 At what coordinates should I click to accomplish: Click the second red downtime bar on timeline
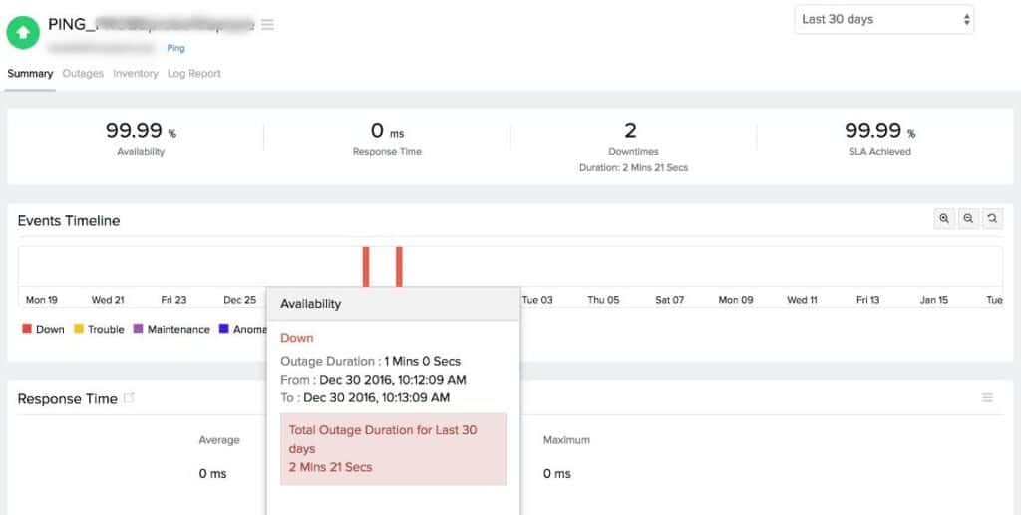point(399,267)
